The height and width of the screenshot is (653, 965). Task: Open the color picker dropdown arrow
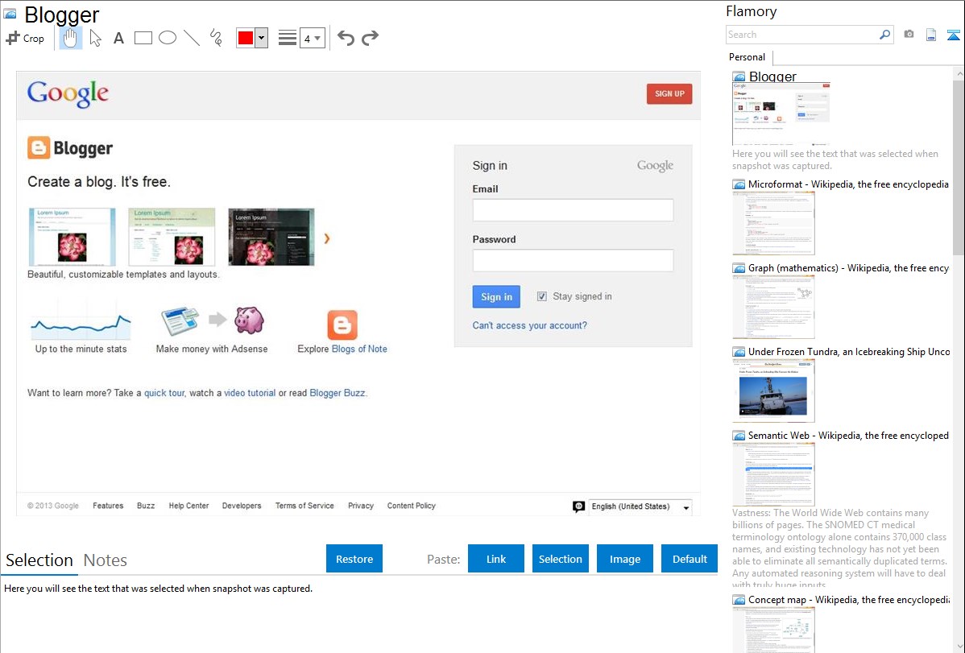262,38
